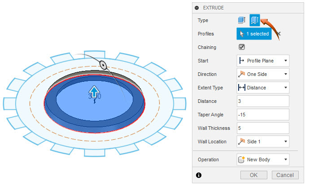
Task: Open the Operation New Body dropdown
Action: pos(263,159)
